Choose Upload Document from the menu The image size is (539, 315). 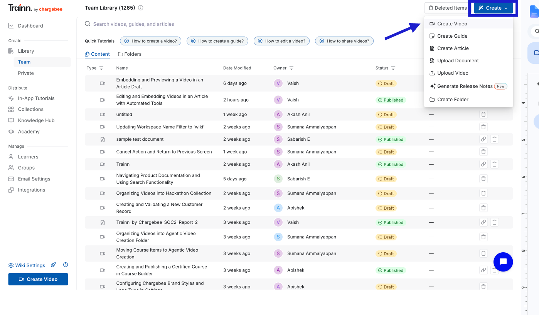tap(468, 61)
